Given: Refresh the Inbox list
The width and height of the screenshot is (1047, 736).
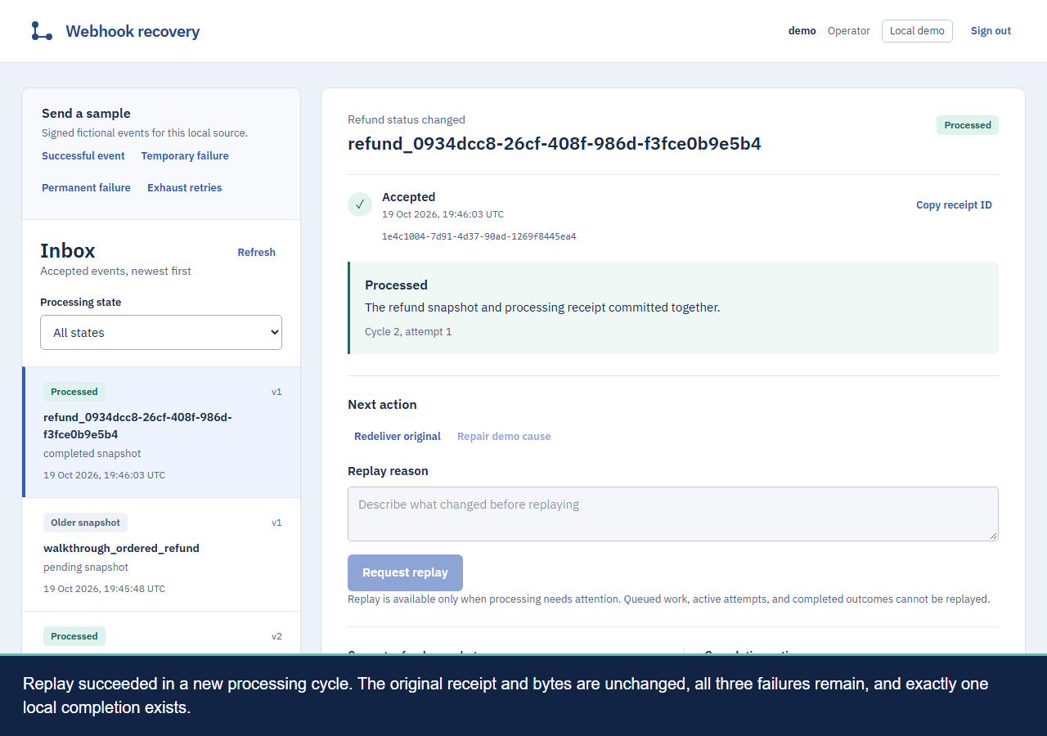Looking at the screenshot, I should (257, 253).
